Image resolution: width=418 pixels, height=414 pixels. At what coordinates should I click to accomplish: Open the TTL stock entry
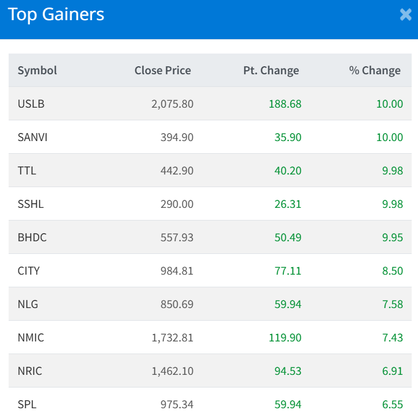click(x=27, y=171)
